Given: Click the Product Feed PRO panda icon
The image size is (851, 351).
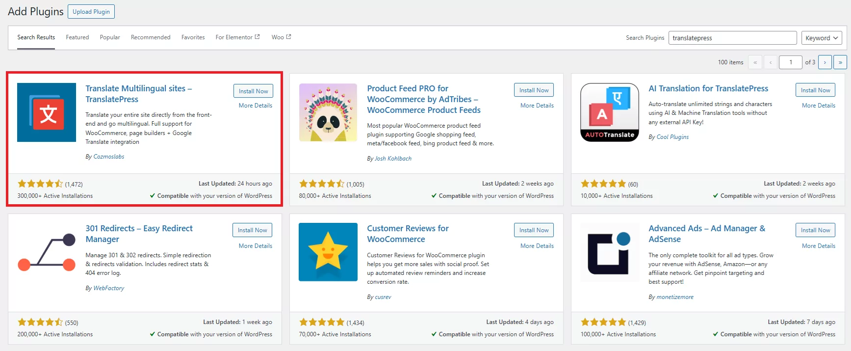Looking at the screenshot, I should click(x=328, y=112).
